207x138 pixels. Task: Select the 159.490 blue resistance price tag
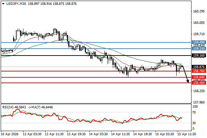coord(199,42)
